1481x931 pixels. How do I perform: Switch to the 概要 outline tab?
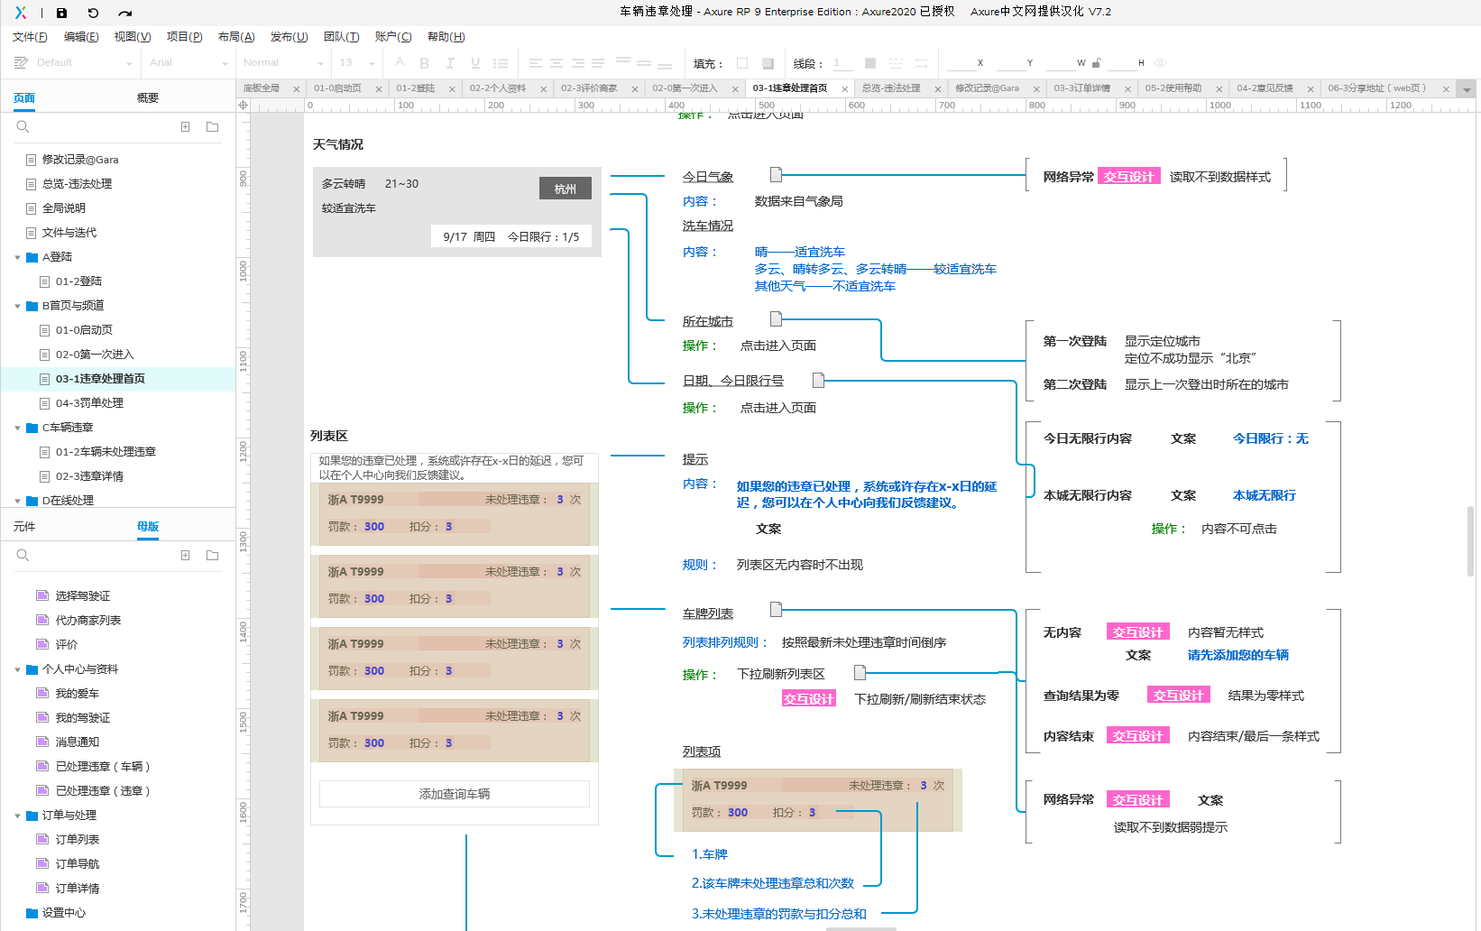[x=148, y=97]
